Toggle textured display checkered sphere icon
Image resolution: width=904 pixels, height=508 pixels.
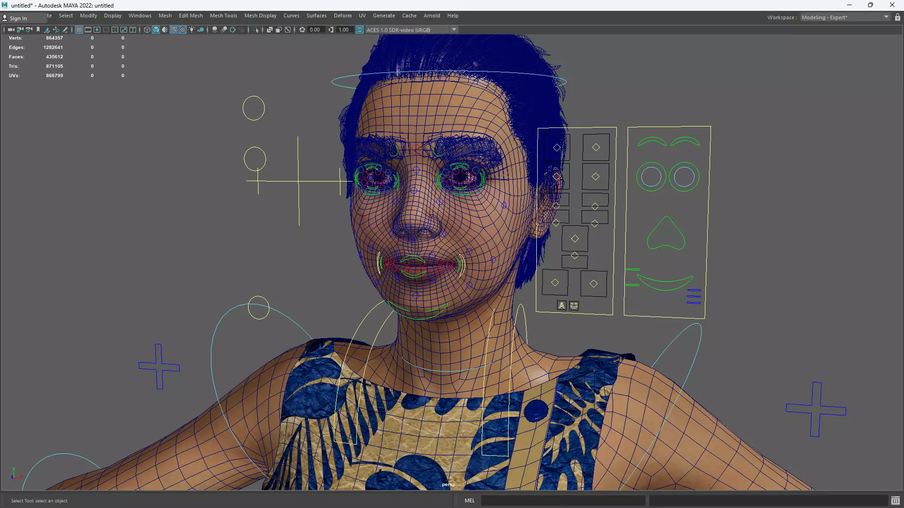click(183, 30)
